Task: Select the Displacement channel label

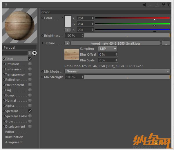Action: (x=15, y=127)
